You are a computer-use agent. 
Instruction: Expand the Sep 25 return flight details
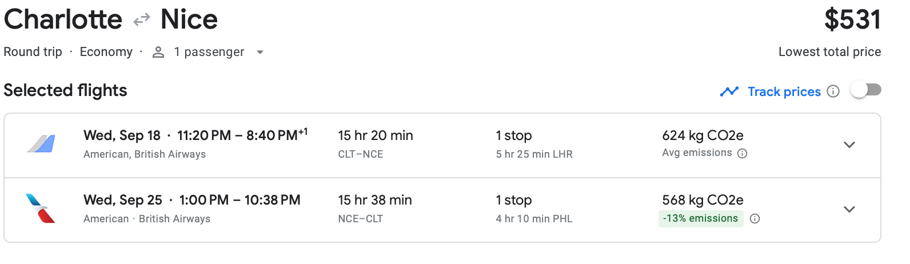(x=849, y=209)
